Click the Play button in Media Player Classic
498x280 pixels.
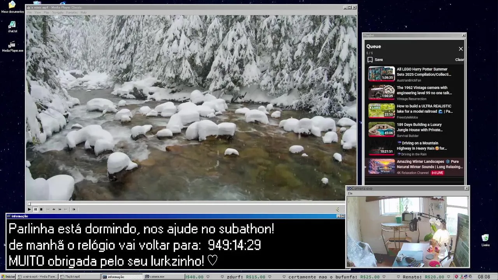29,209
